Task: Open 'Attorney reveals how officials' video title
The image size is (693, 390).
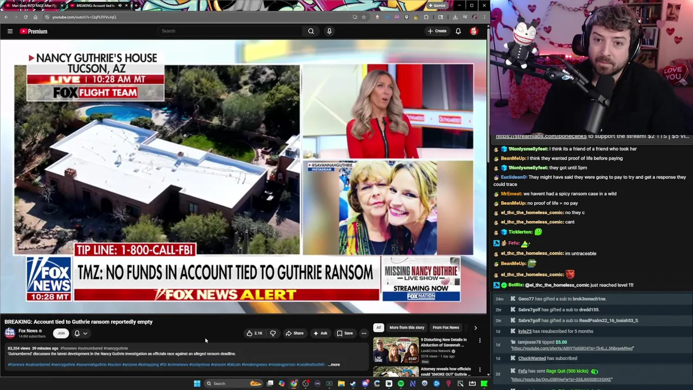Action: pos(446,372)
